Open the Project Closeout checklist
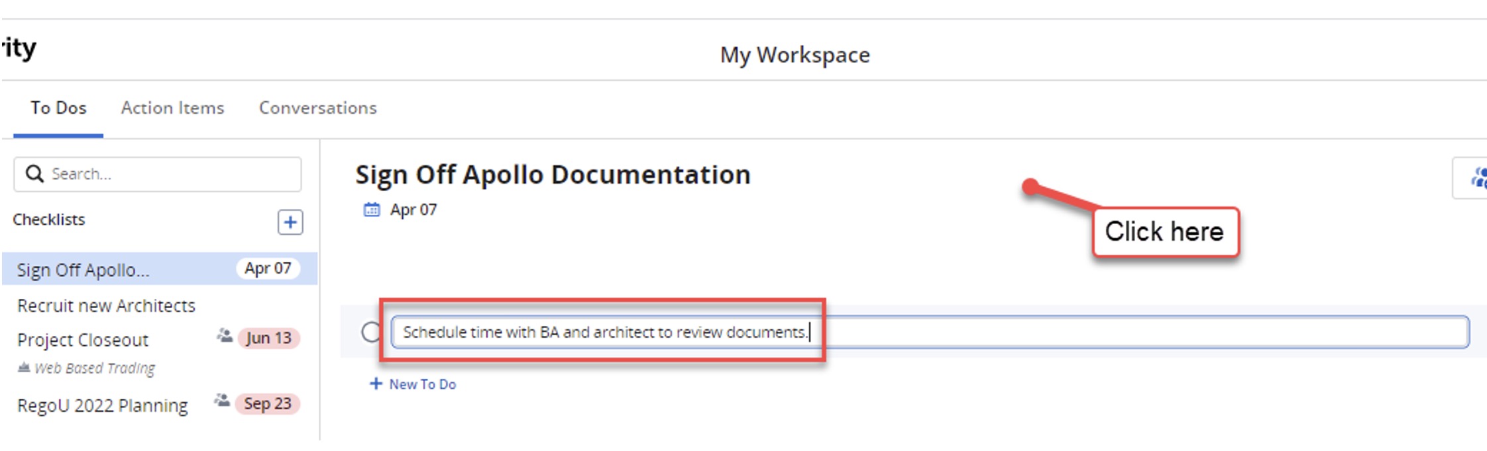The height and width of the screenshot is (451, 1487). 83,340
